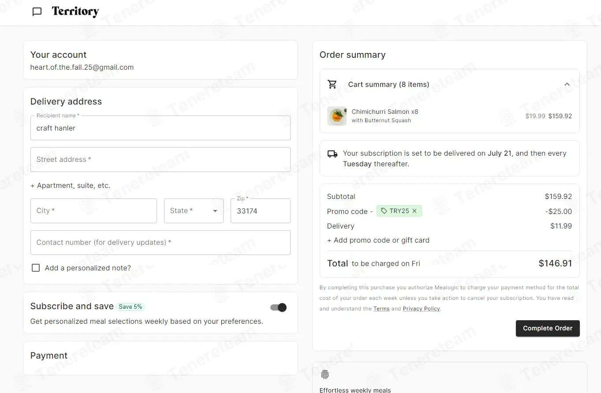Check the Add a personalized note box
601x393 pixels.
tap(36, 268)
